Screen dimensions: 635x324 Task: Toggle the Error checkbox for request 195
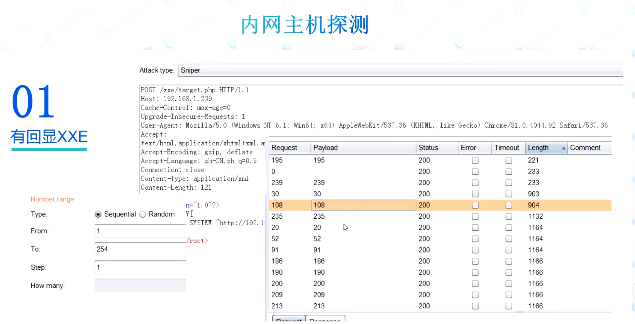(475, 160)
